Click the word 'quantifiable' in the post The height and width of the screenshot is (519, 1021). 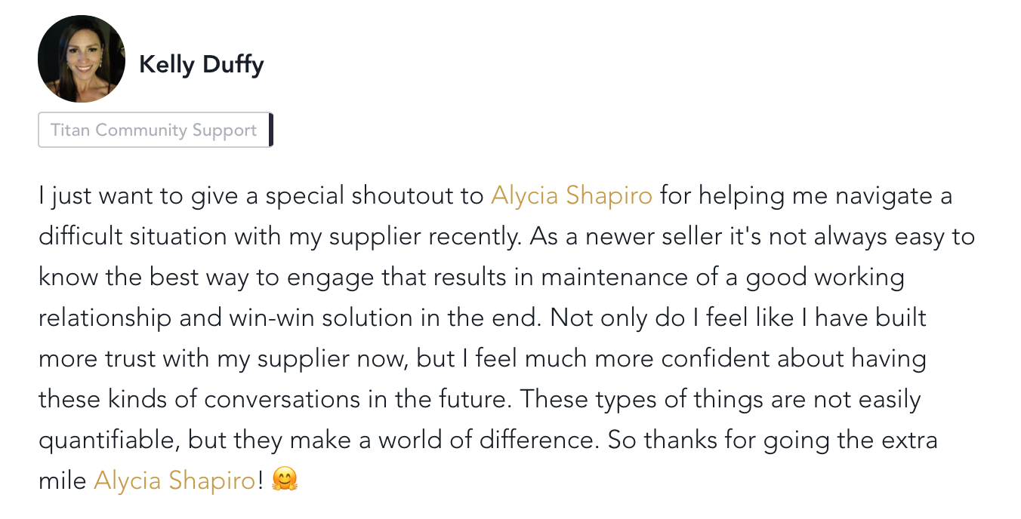click(x=106, y=441)
